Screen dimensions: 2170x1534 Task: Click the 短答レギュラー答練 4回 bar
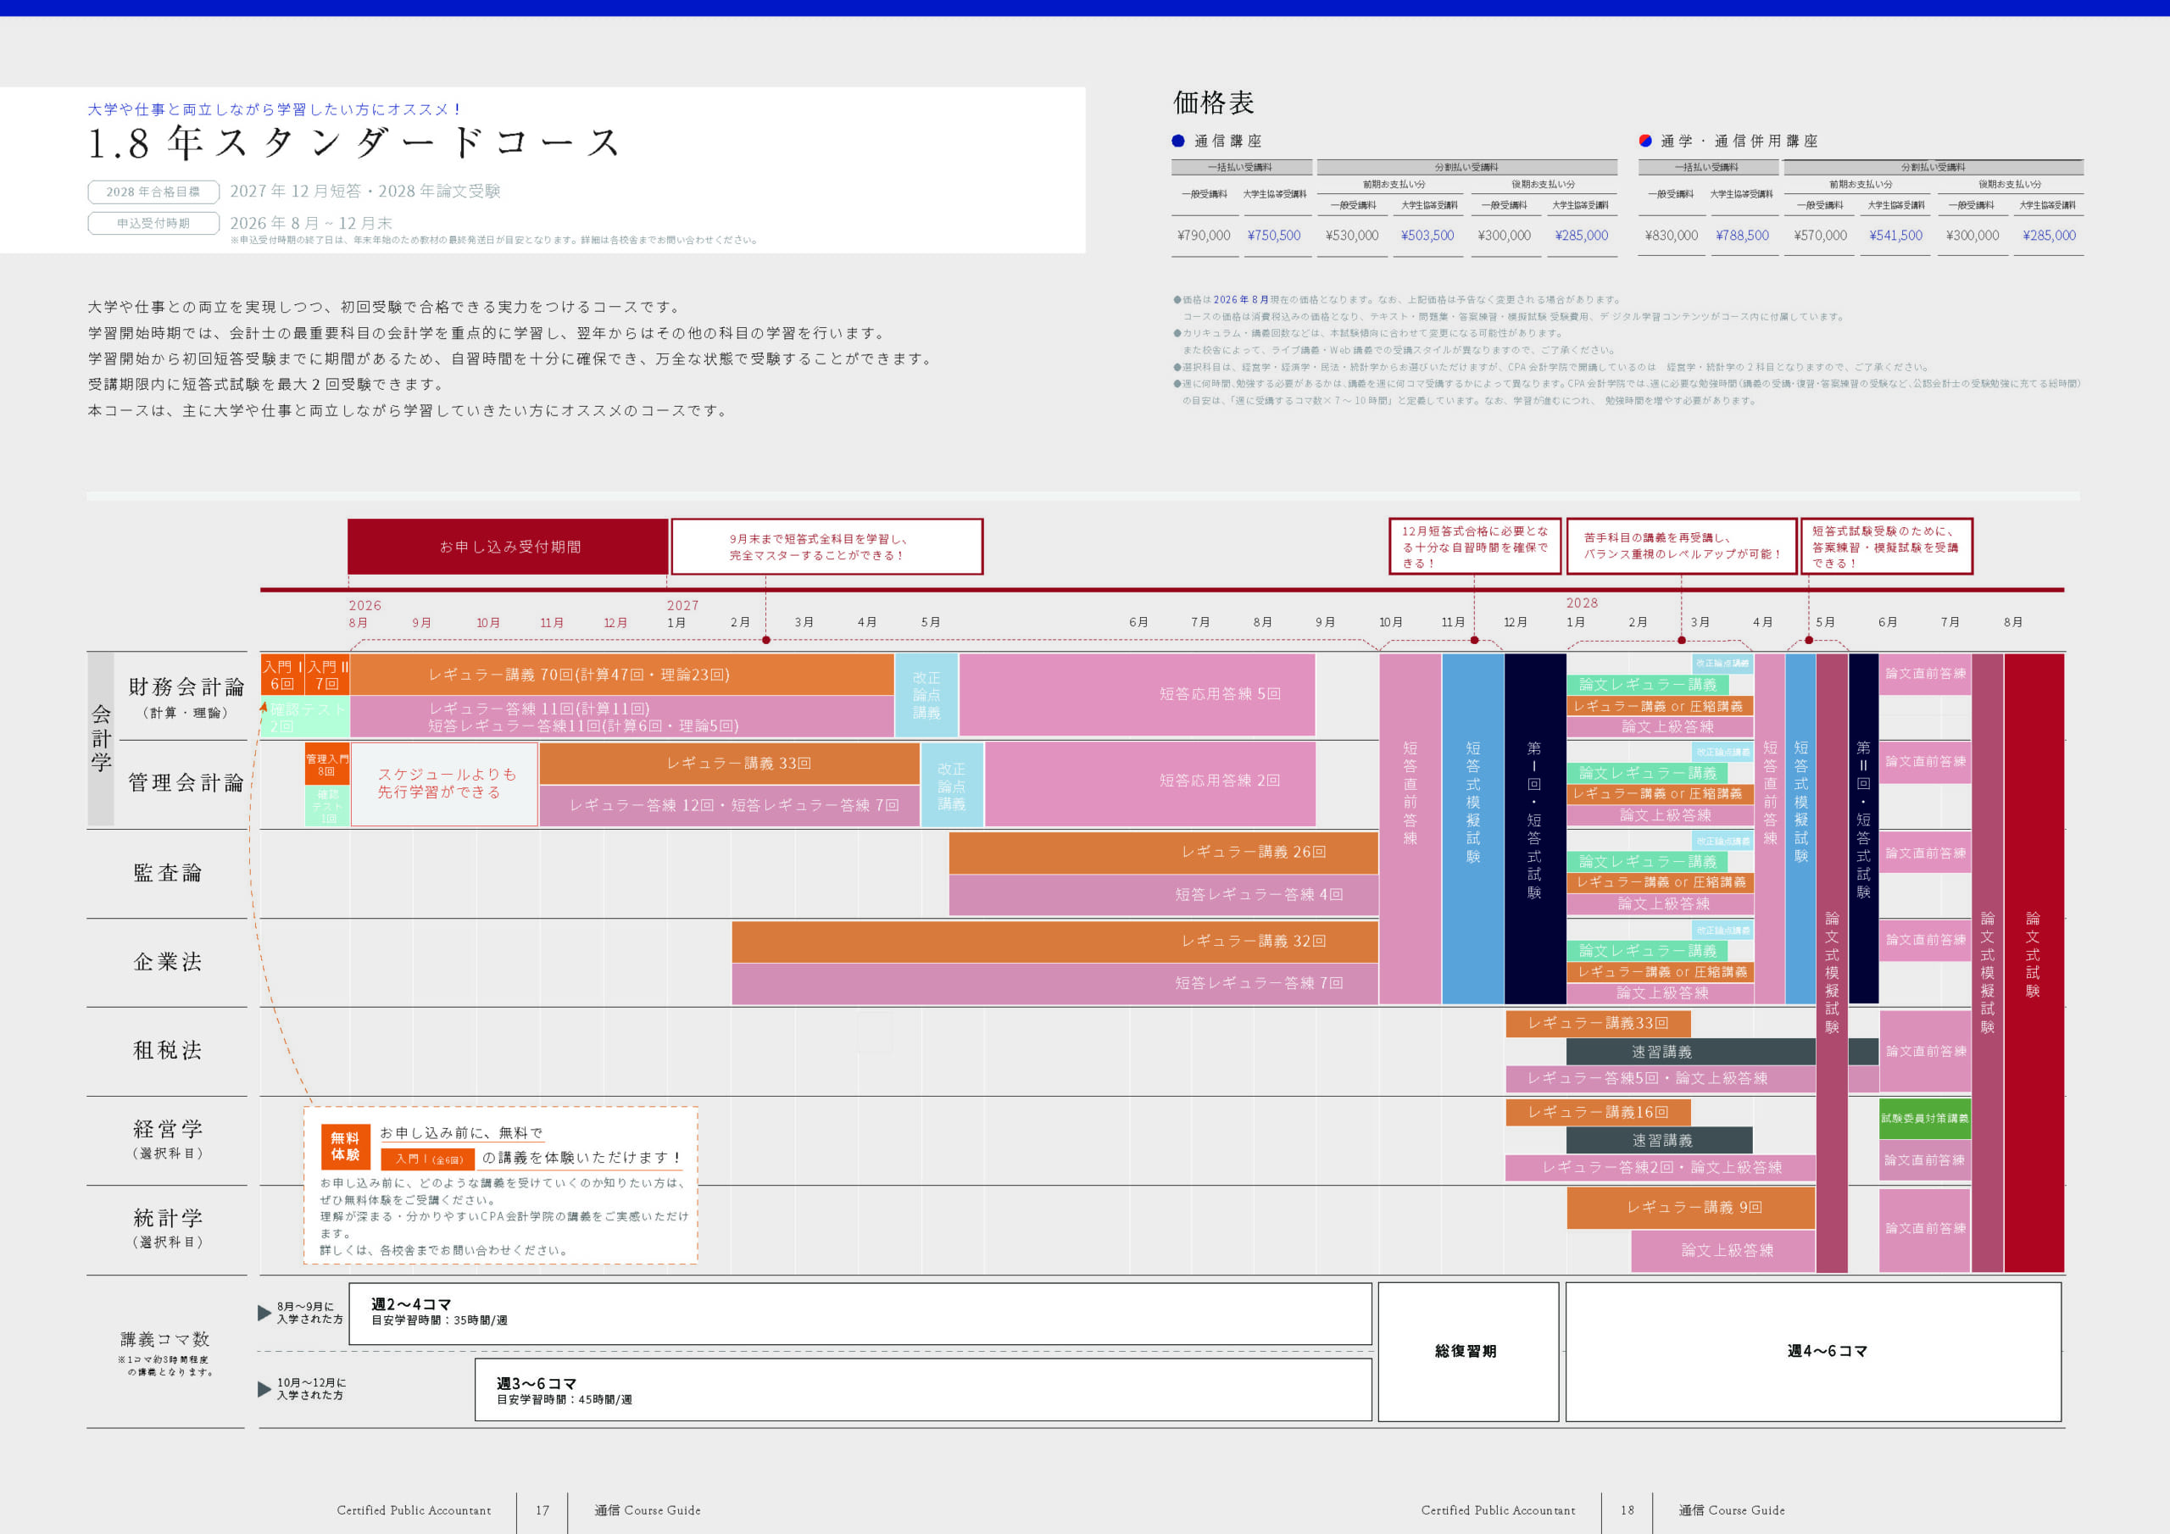1164,895
